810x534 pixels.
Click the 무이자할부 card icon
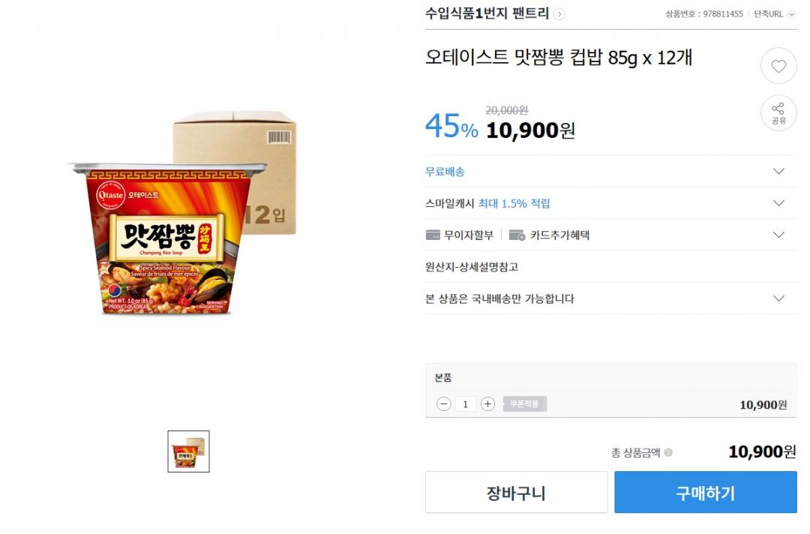[x=433, y=235]
